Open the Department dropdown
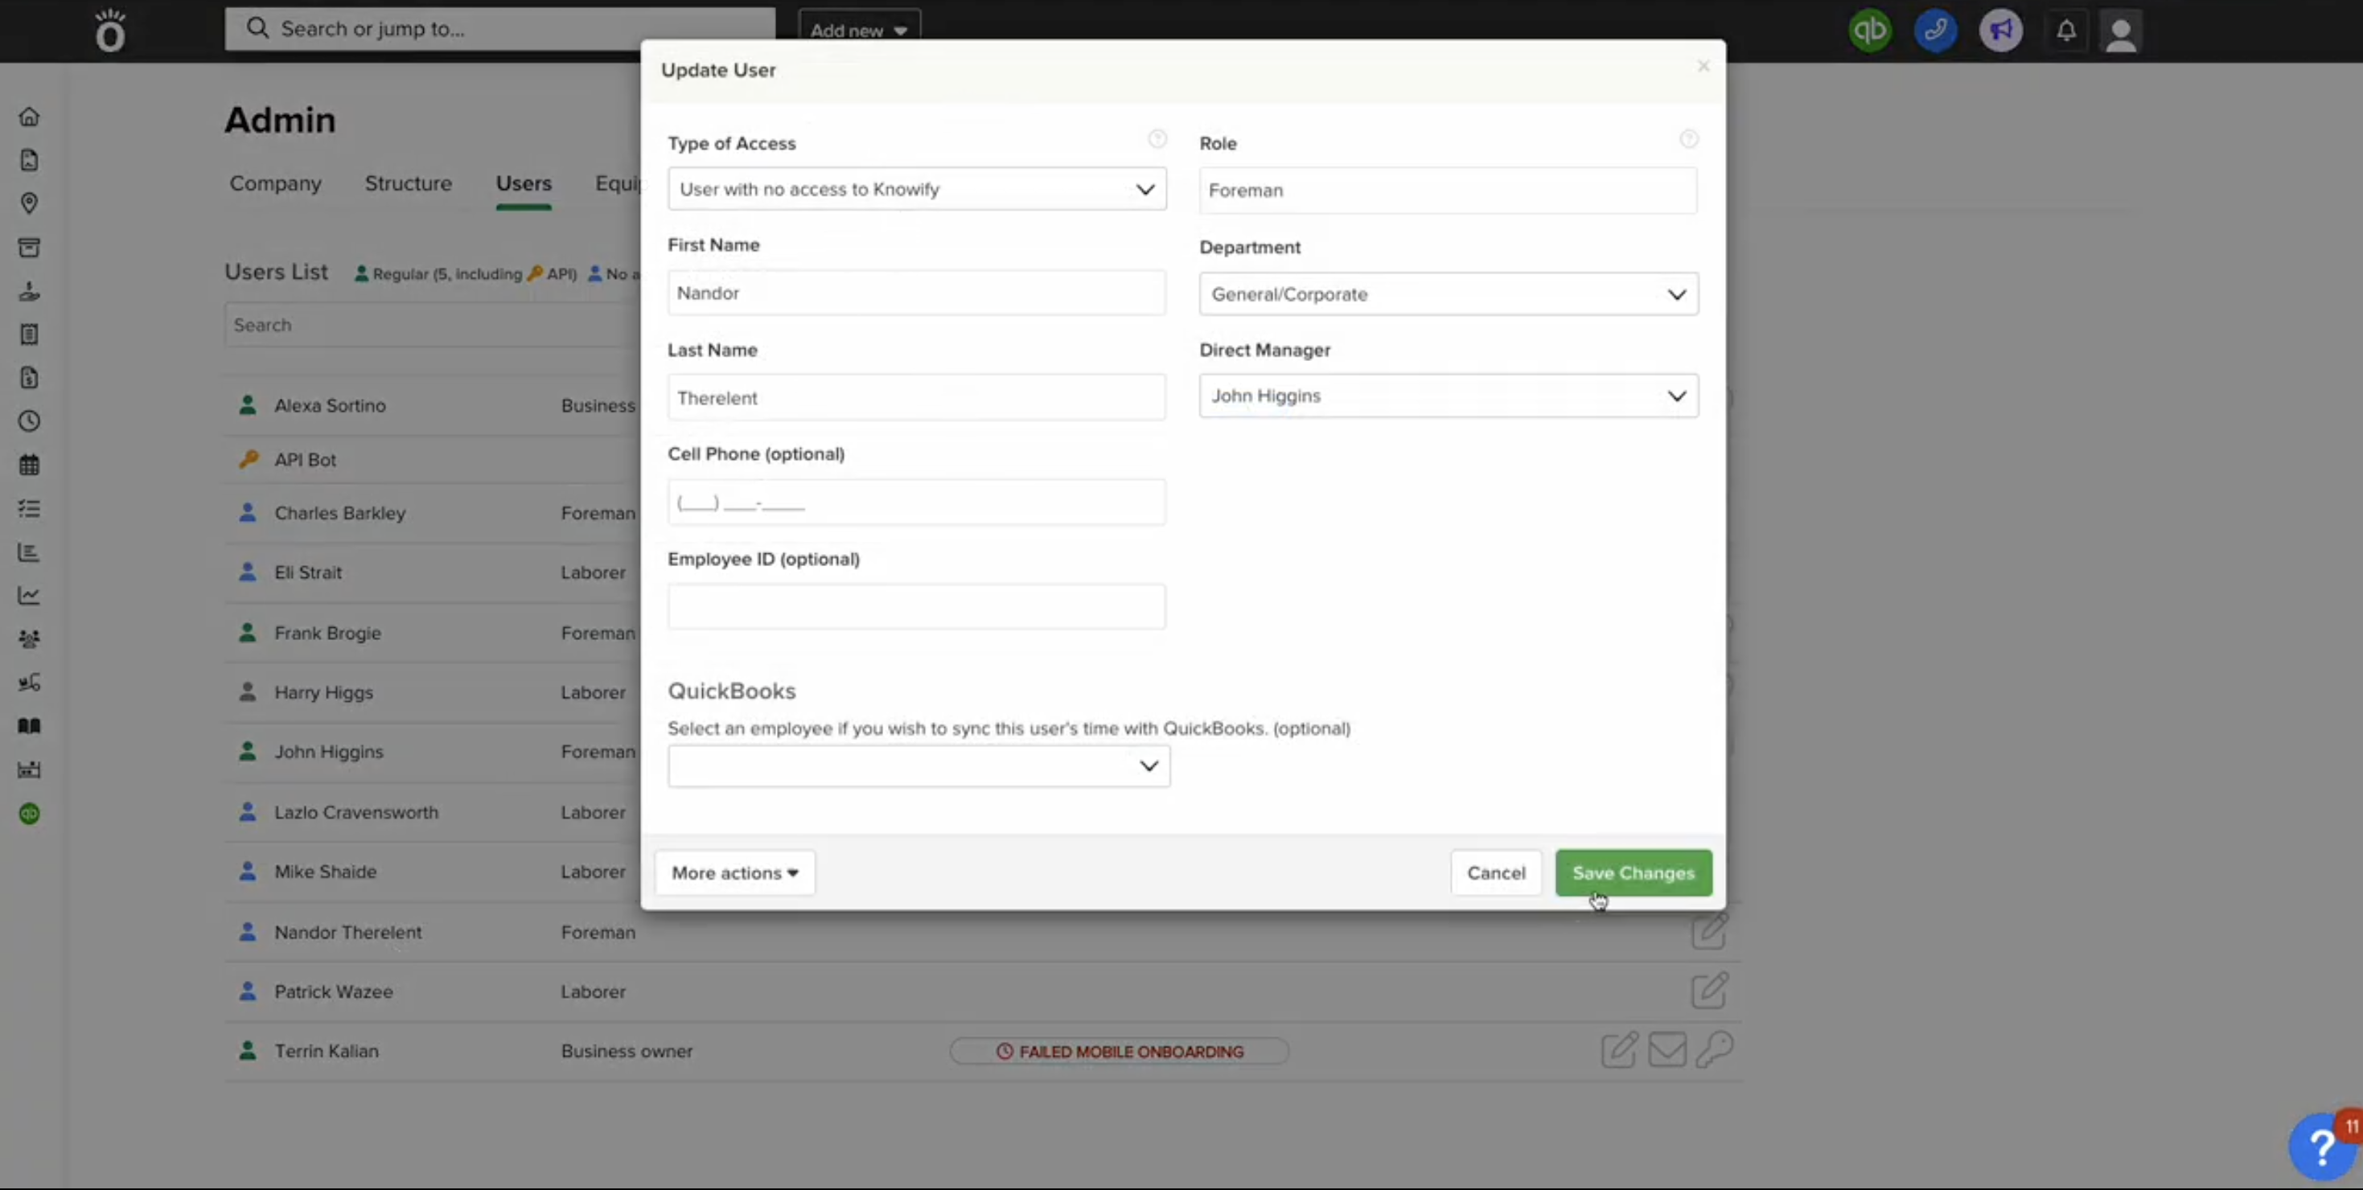2363x1190 pixels. pyautogui.click(x=1448, y=294)
